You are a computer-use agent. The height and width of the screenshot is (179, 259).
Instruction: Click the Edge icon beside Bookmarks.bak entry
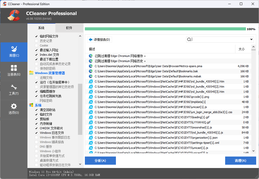pos(91,71)
